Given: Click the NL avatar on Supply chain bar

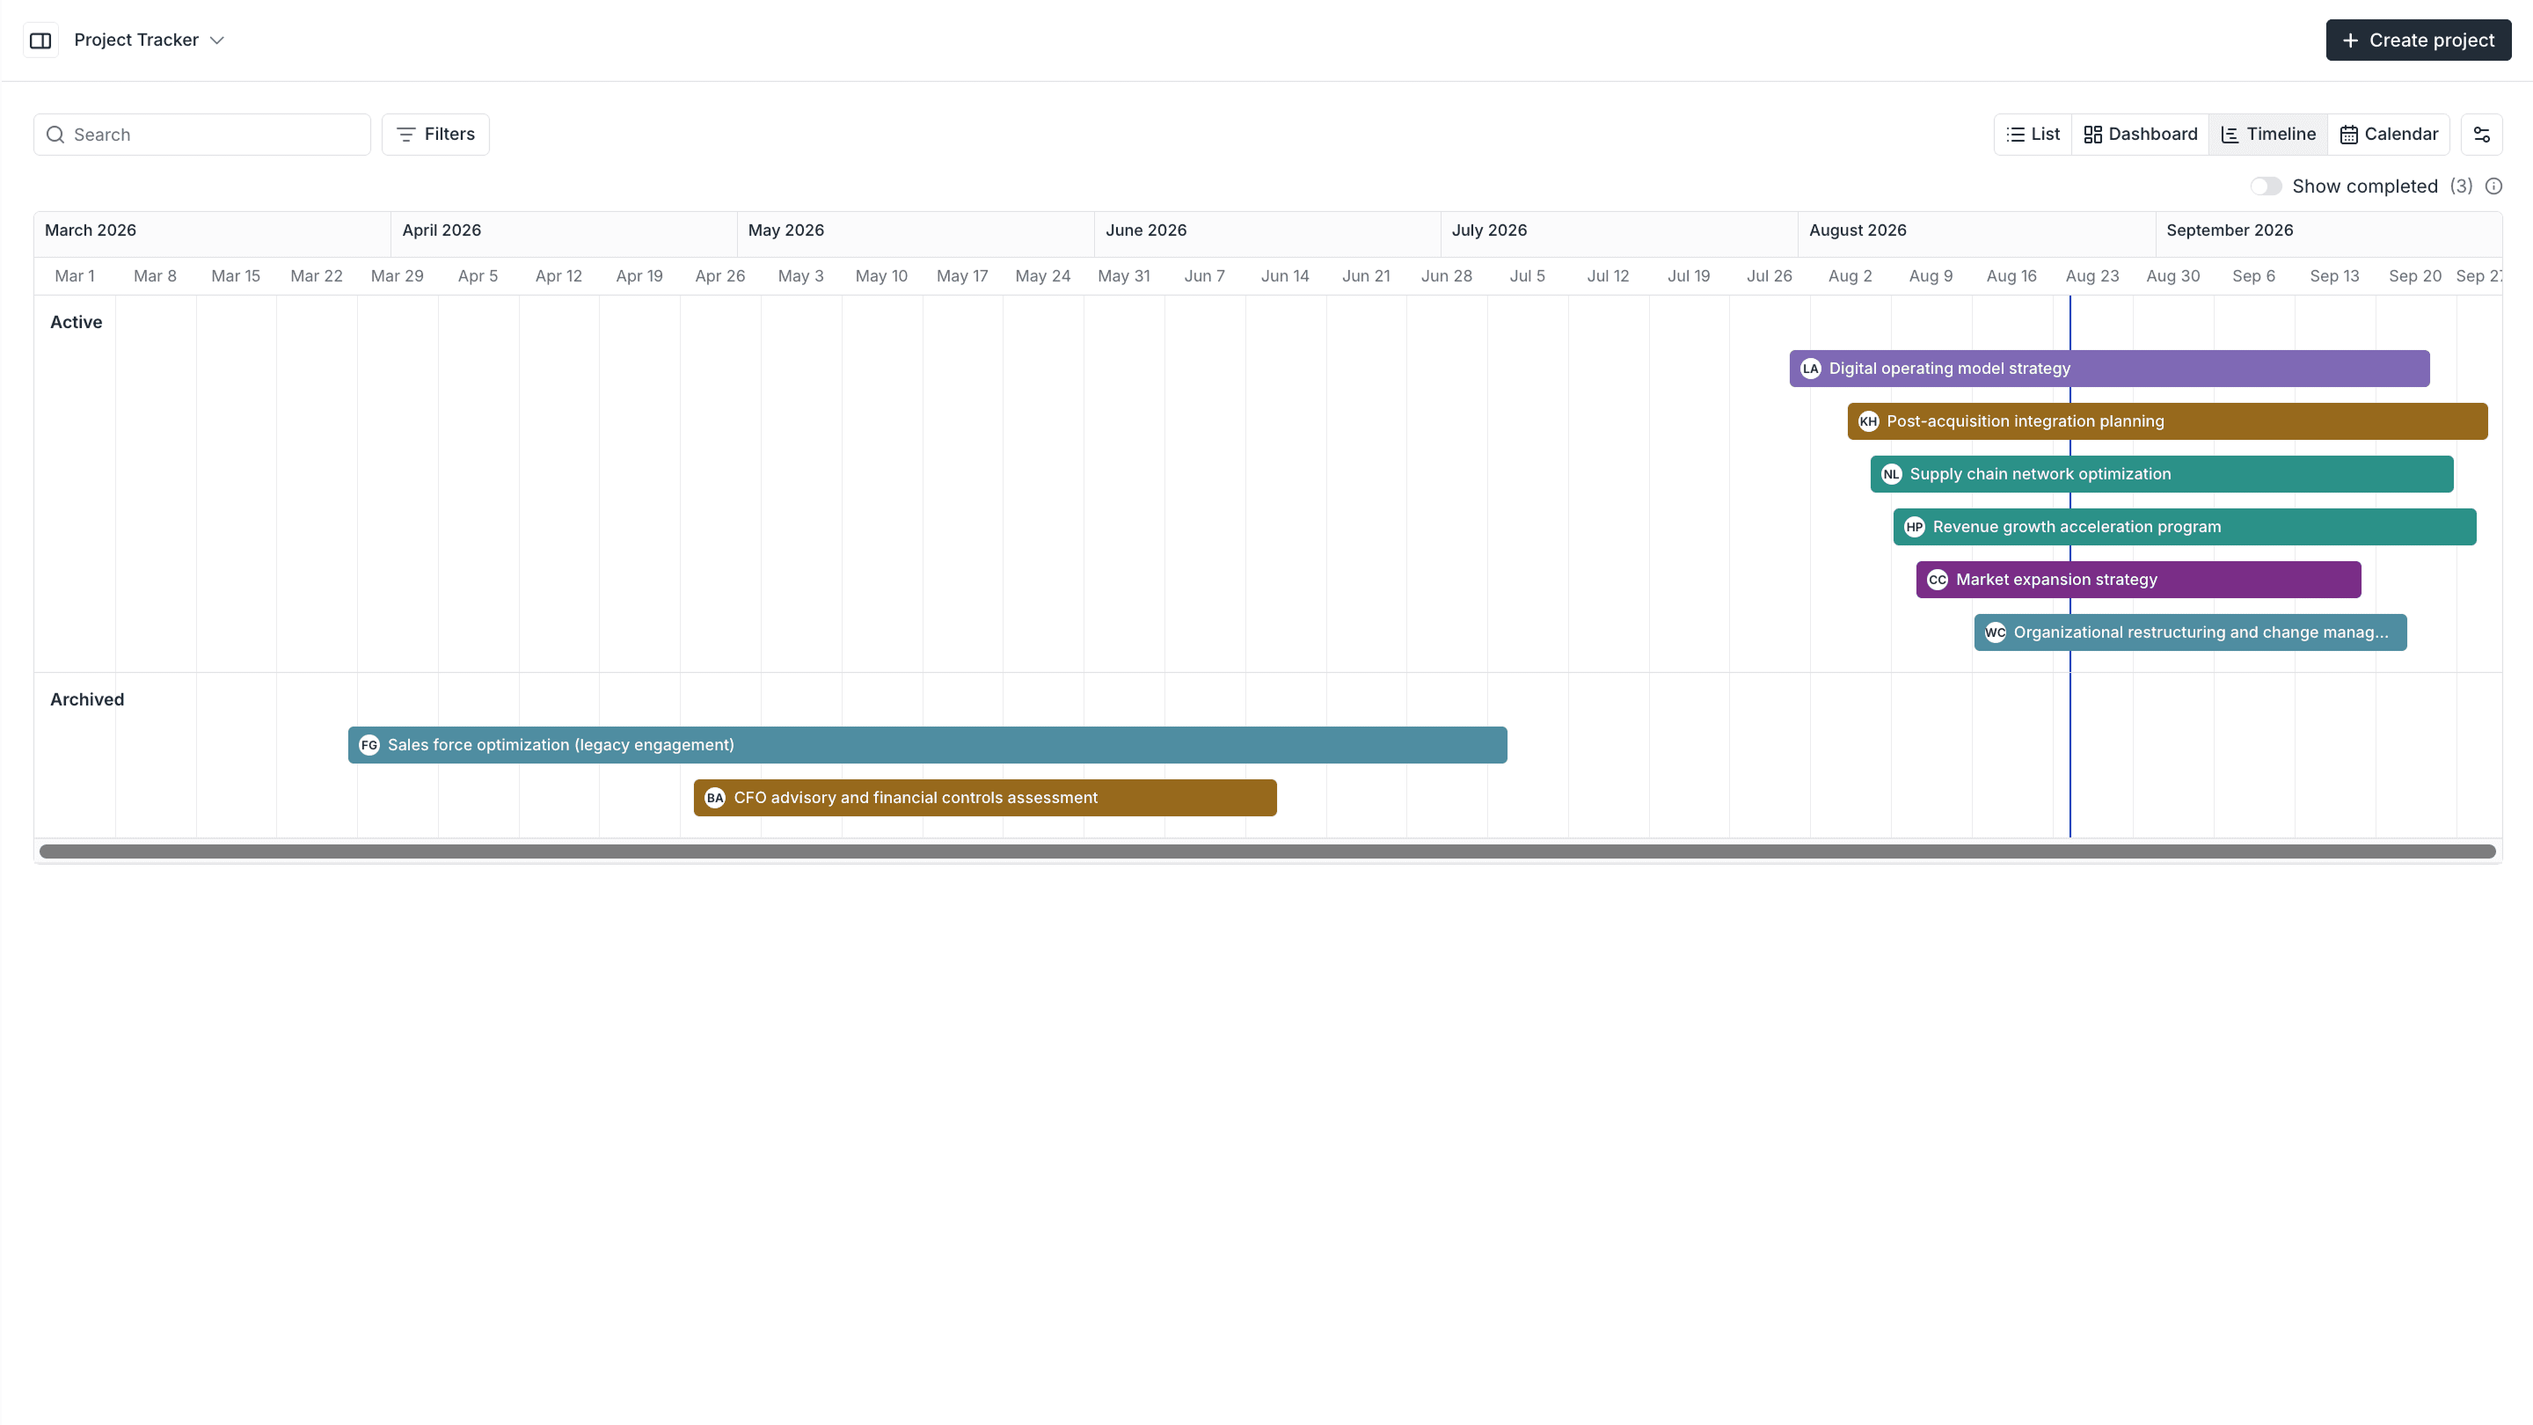Looking at the screenshot, I should click(1891, 474).
